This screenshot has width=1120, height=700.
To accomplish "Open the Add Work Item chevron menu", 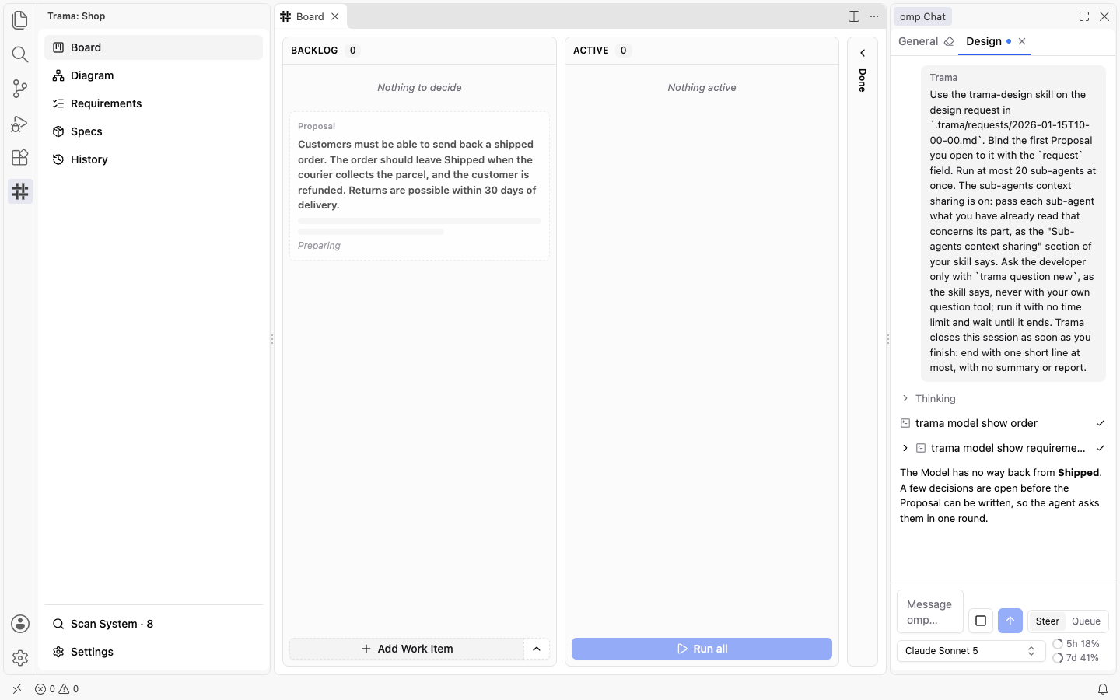I will point(537,649).
